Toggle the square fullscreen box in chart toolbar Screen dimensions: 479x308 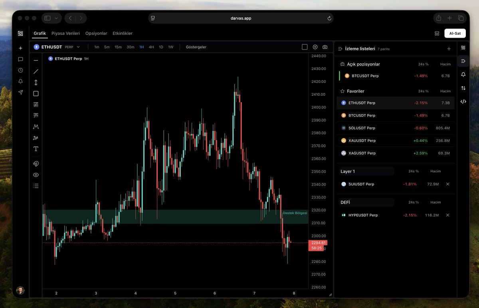[x=305, y=47]
